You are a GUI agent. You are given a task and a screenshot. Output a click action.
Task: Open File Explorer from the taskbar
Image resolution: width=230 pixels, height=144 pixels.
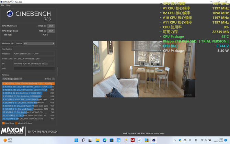(97, 140)
